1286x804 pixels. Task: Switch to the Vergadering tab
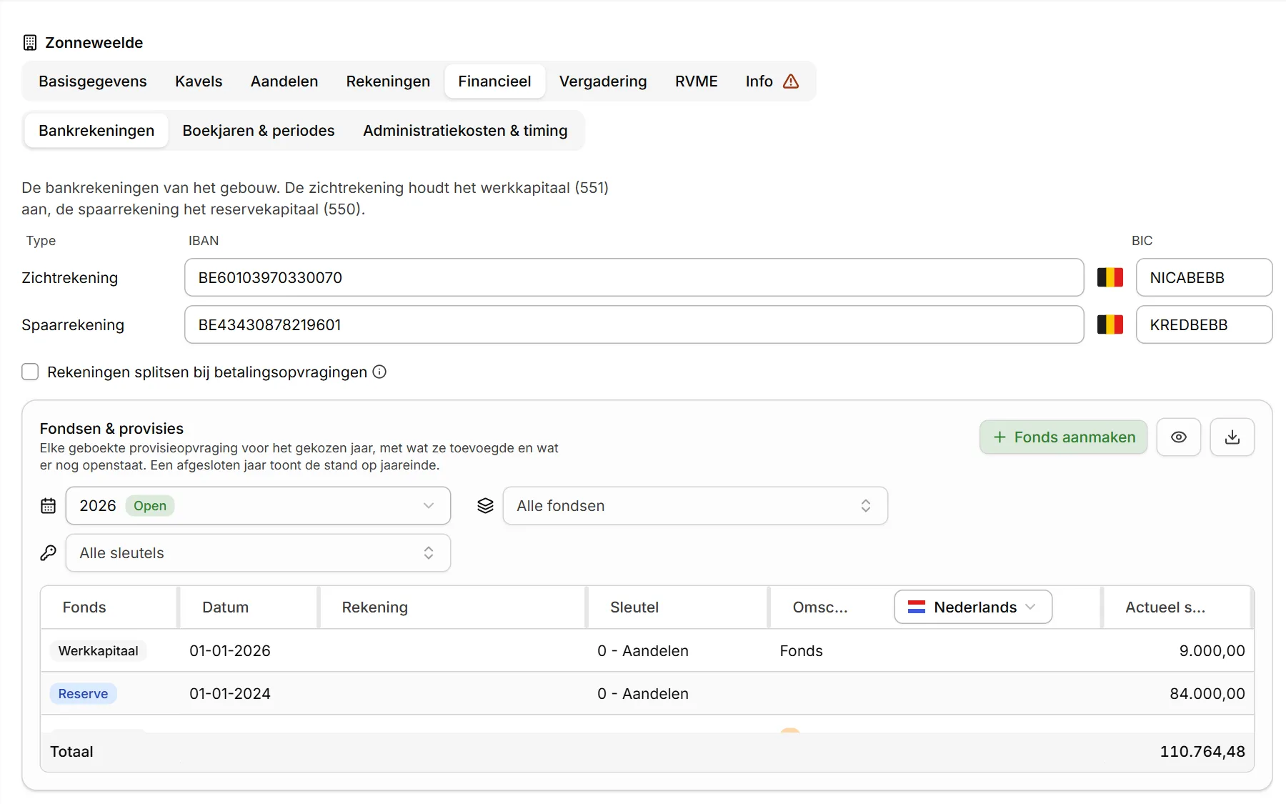click(603, 81)
